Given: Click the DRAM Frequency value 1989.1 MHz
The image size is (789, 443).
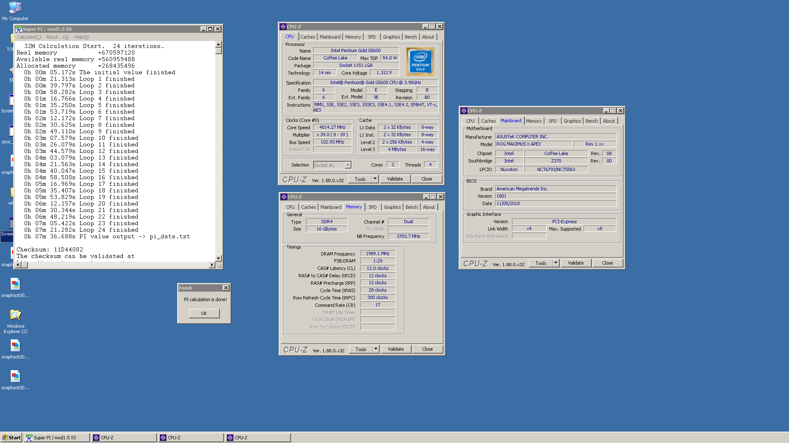Looking at the screenshot, I should pyautogui.click(x=378, y=253).
